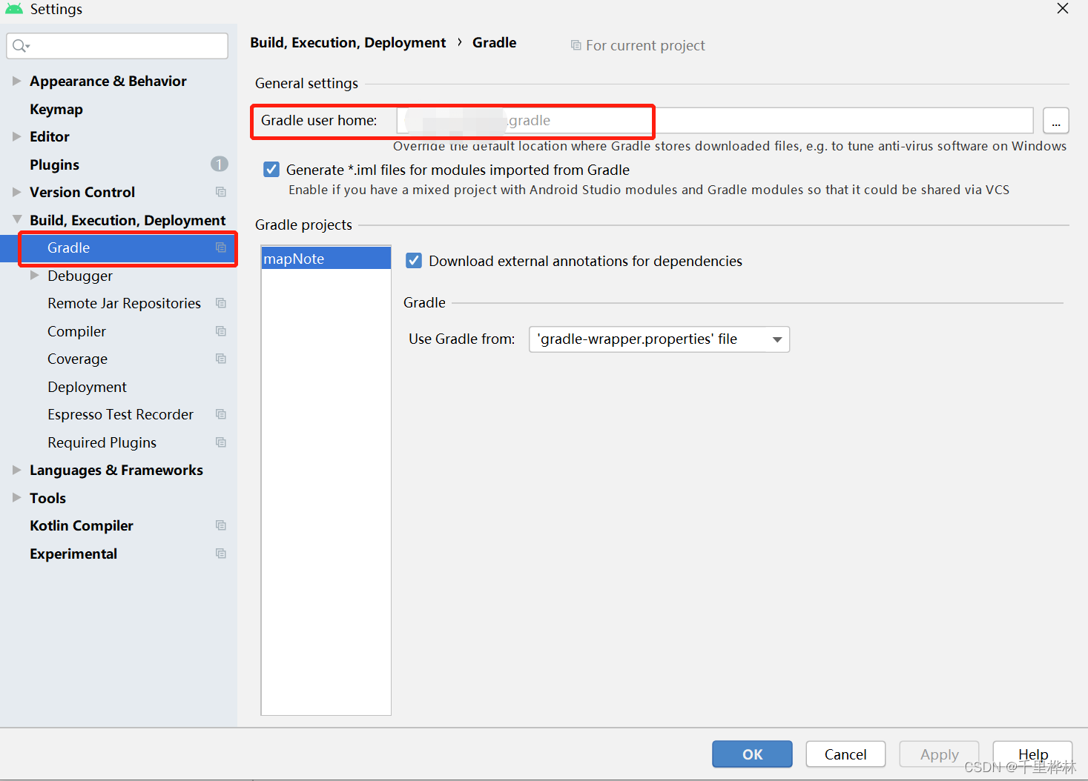The height and width of the screenshot is (781, 1088).
Task: Open Debugger settings page
Action: point(80,276)
